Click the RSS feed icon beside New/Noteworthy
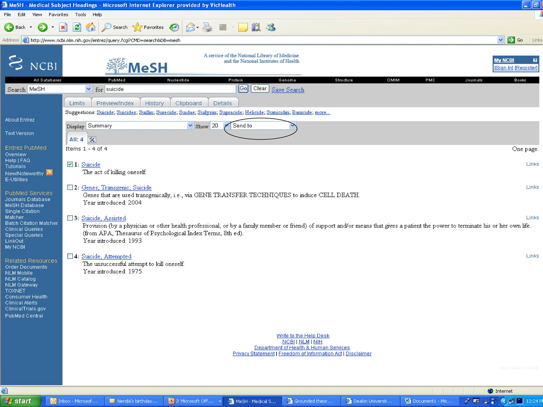543x407 pixels. pyautogui.click(x=49, y=172)
